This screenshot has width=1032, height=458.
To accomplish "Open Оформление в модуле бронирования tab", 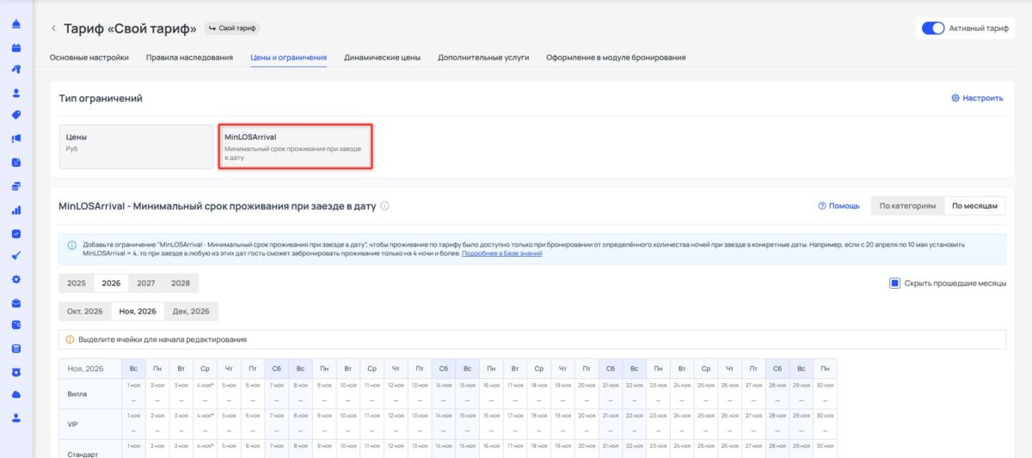I will tap(616, 58).
